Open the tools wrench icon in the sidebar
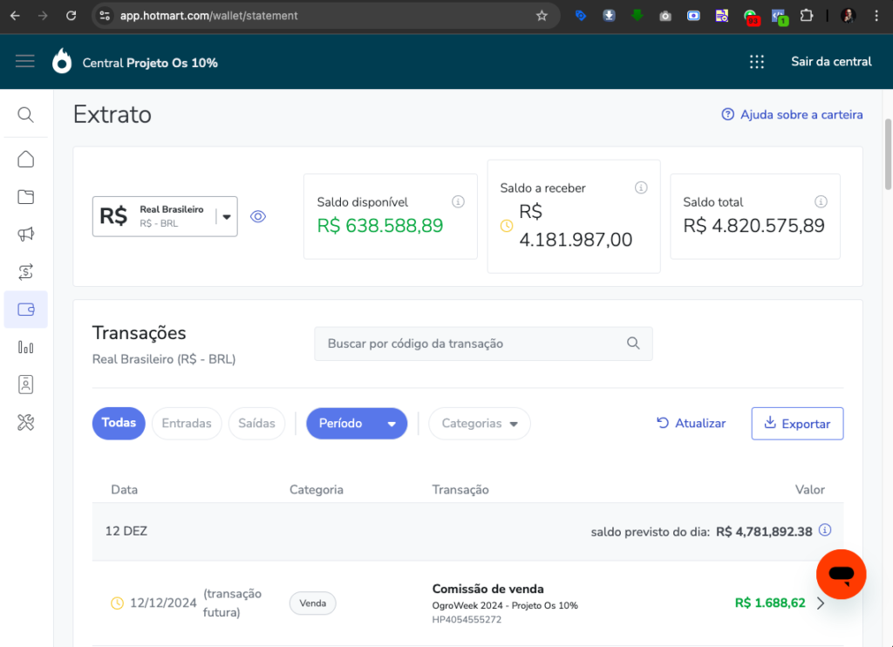893x647 pixels. (26, 423)
